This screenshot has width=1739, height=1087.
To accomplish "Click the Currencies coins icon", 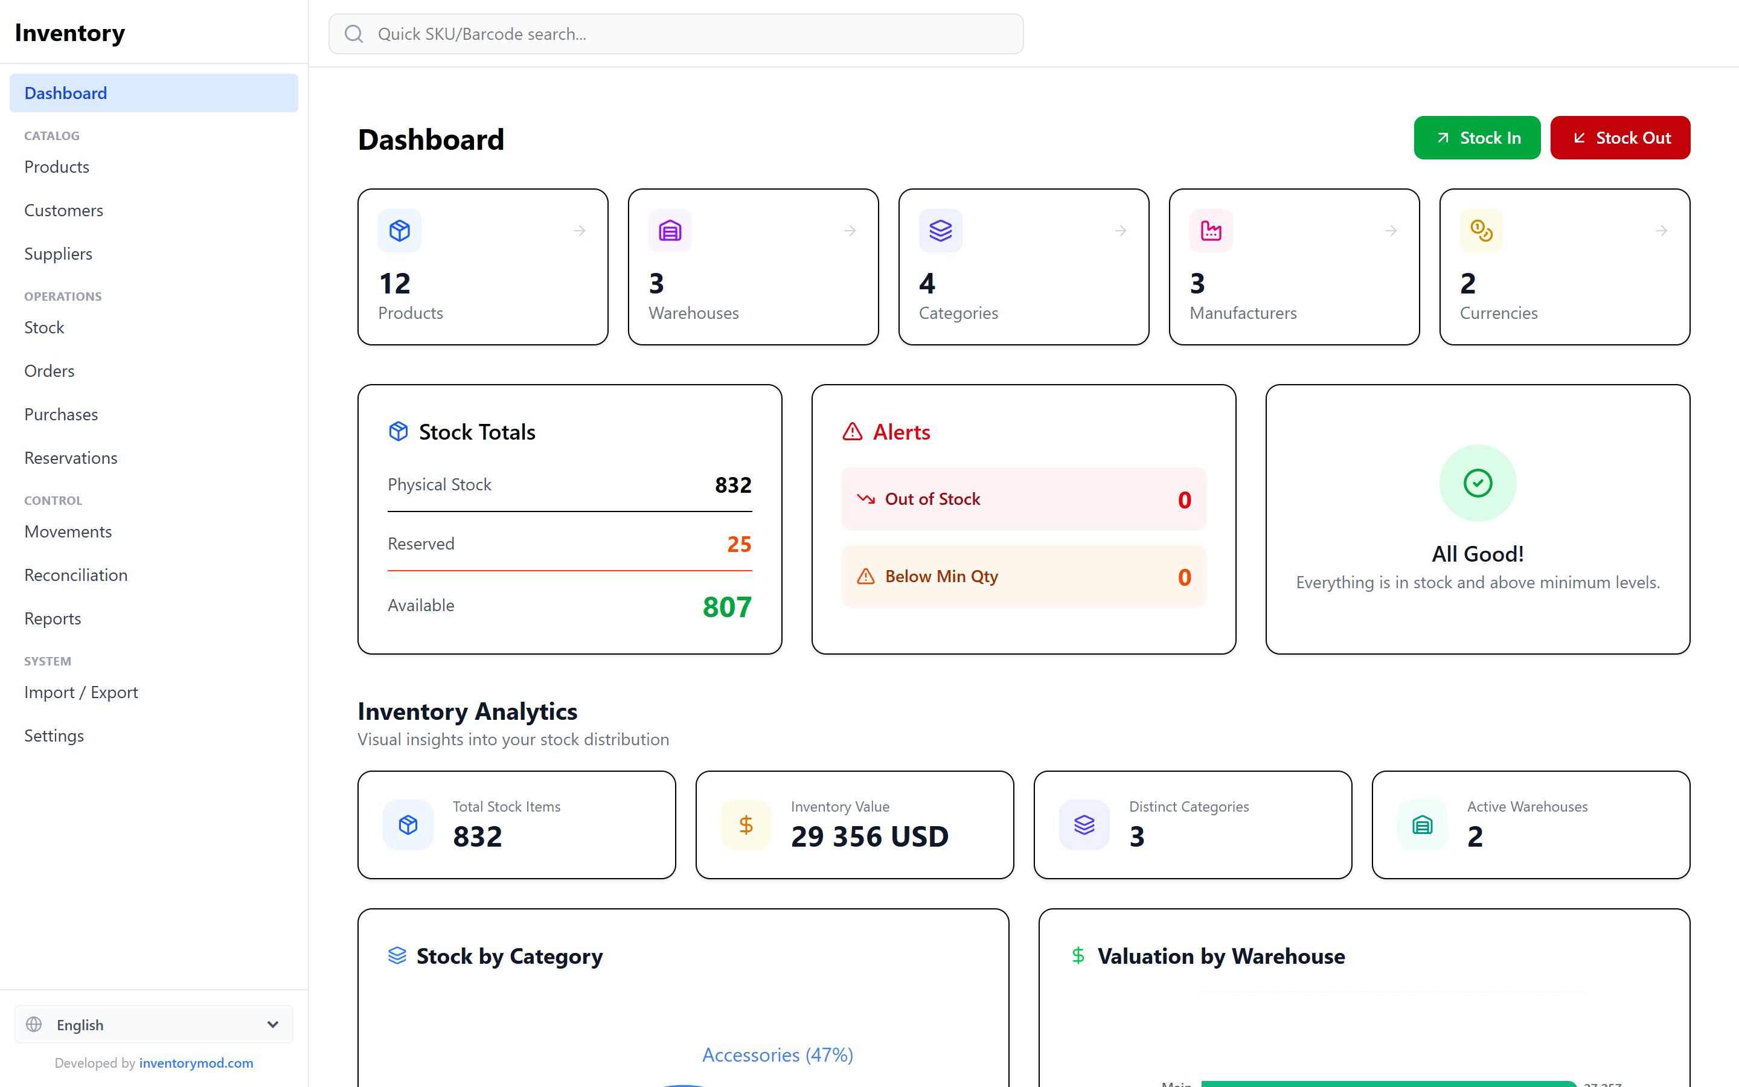I will pyautogui.click(x=1481, y=231).
